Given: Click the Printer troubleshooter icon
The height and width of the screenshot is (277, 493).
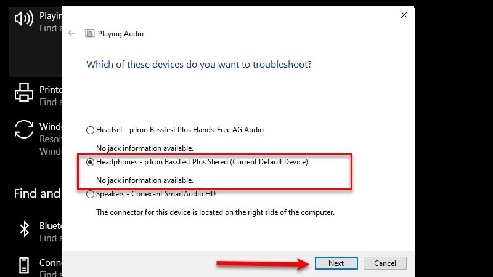Looking at the screenshot, I should (x=24, y=93).
